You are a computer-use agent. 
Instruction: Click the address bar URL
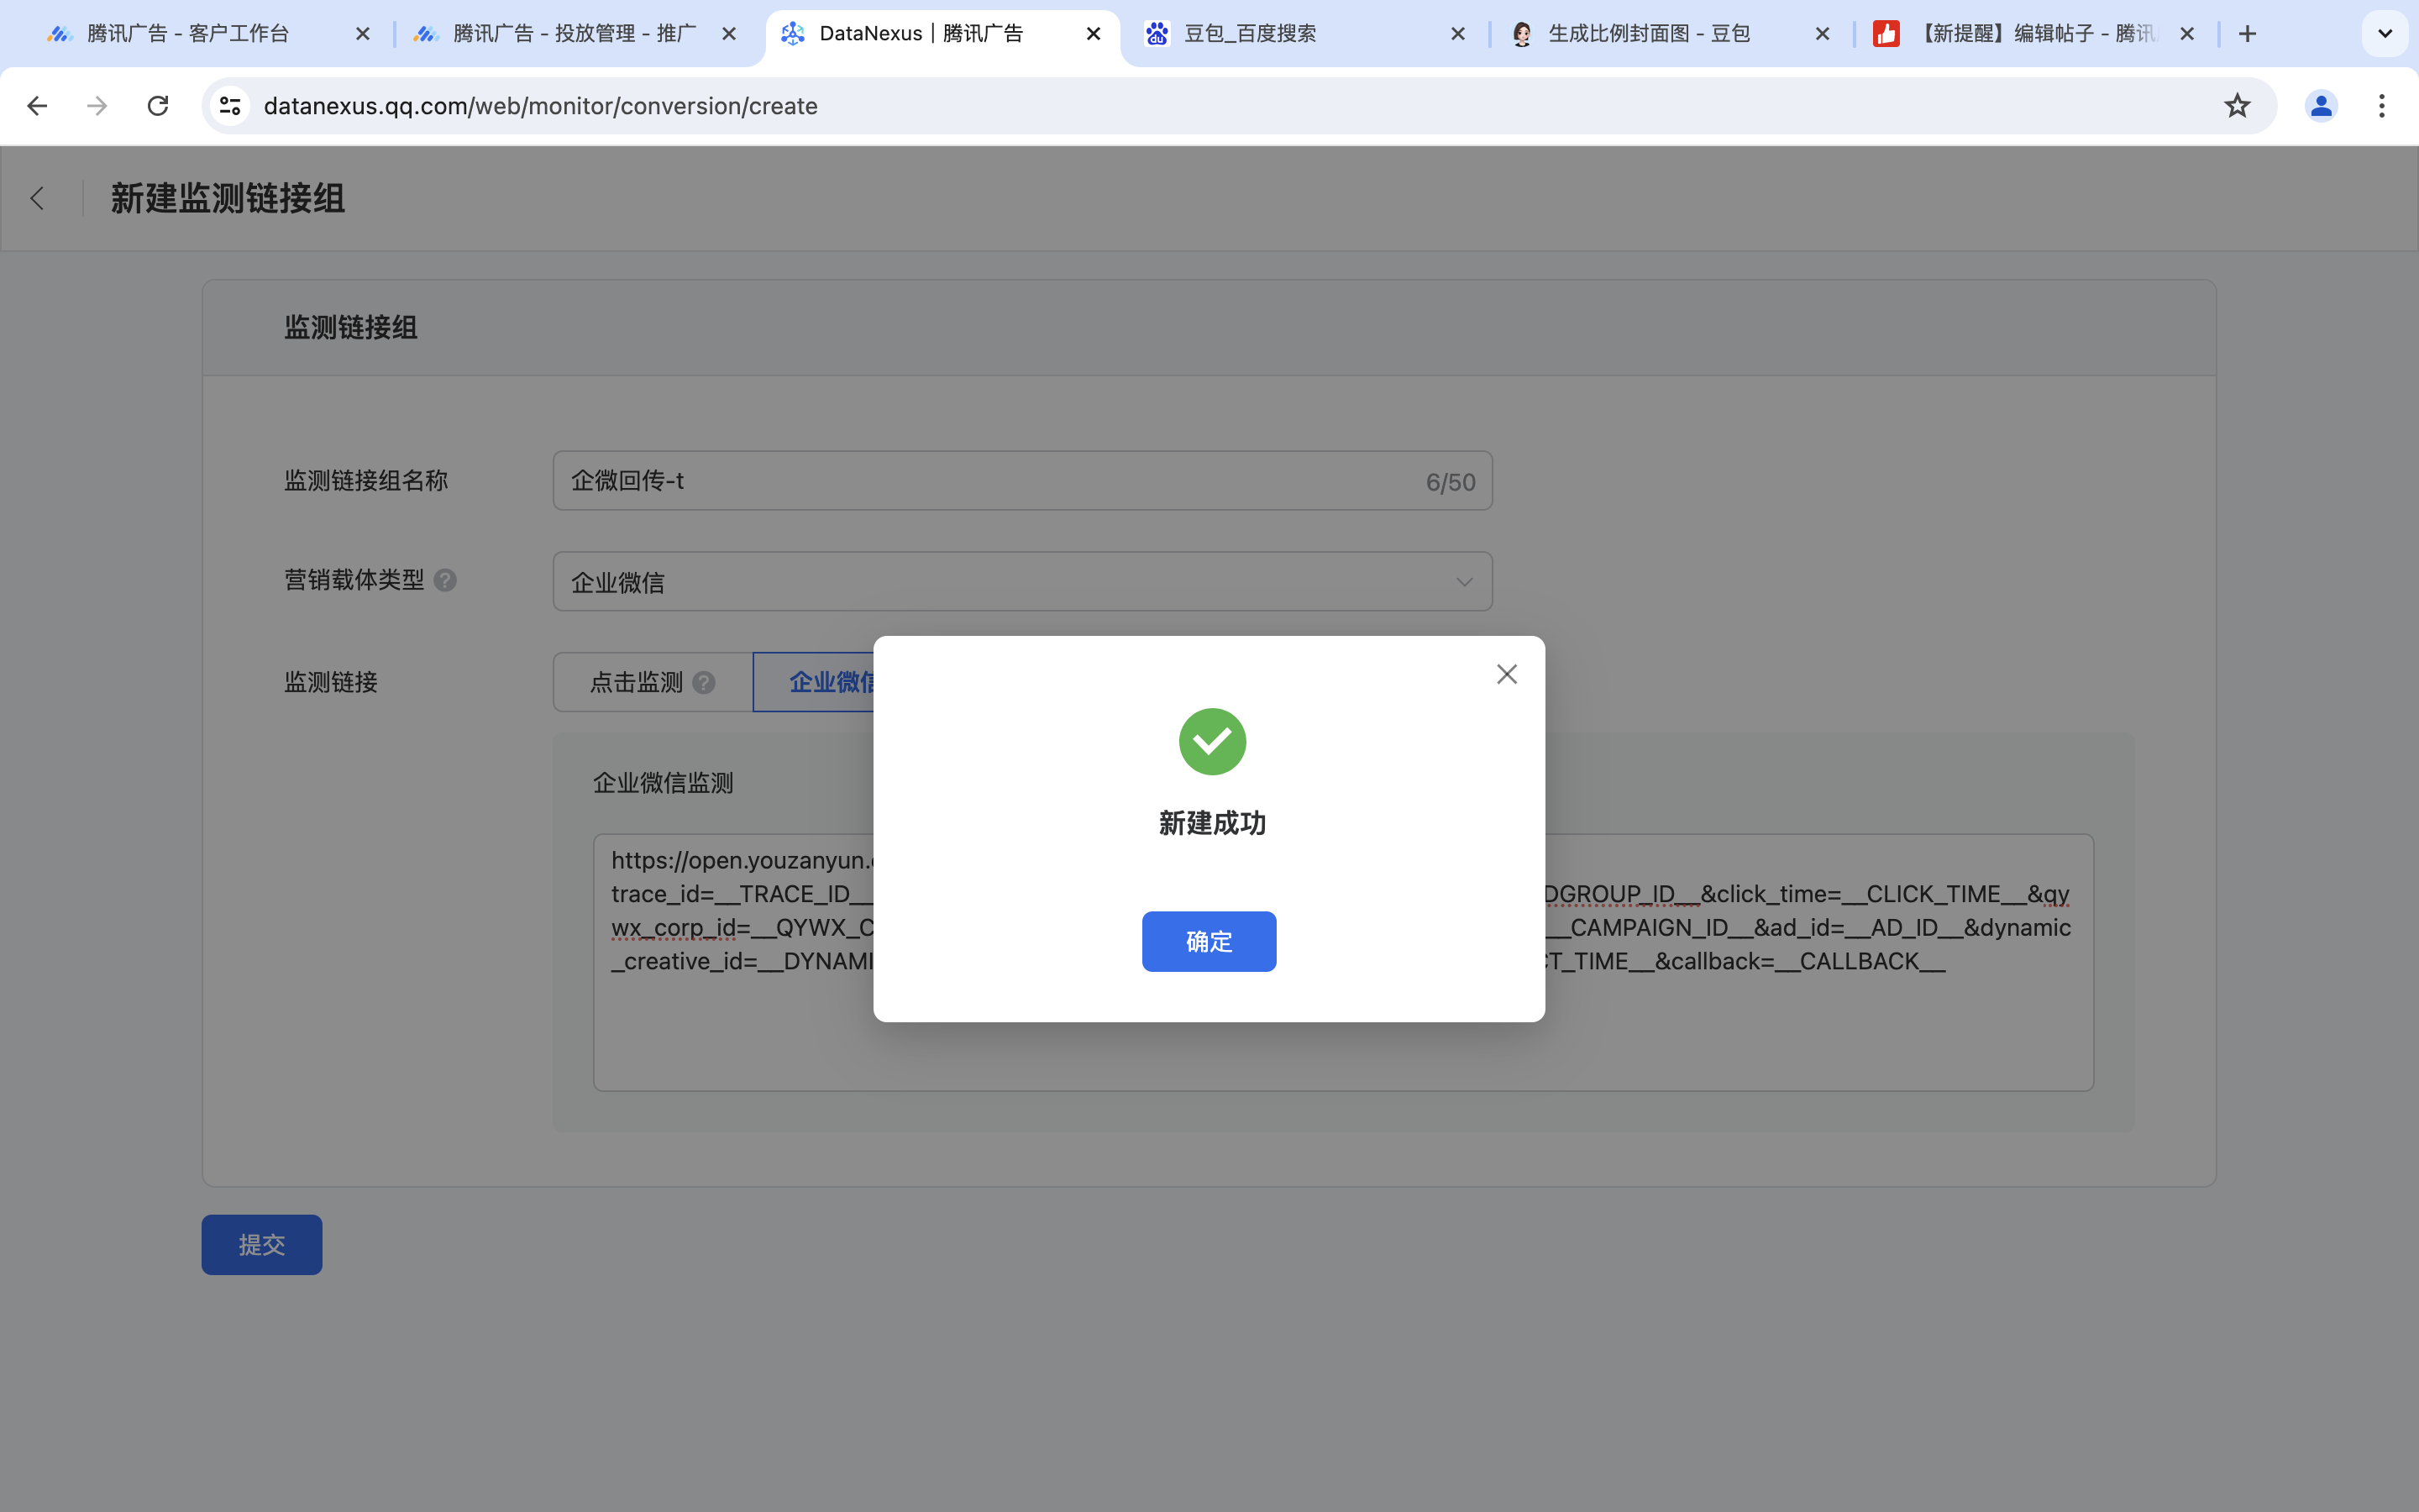tap(541, 106)
